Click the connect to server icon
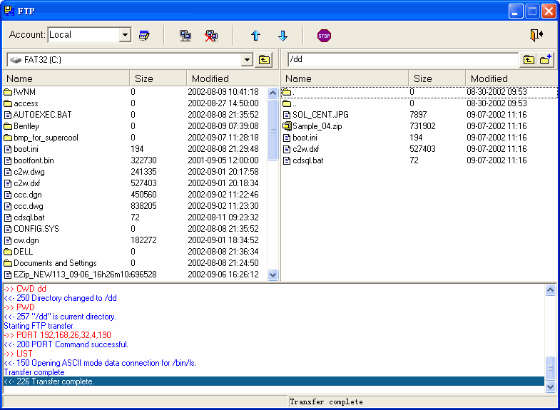 point(185,35)
